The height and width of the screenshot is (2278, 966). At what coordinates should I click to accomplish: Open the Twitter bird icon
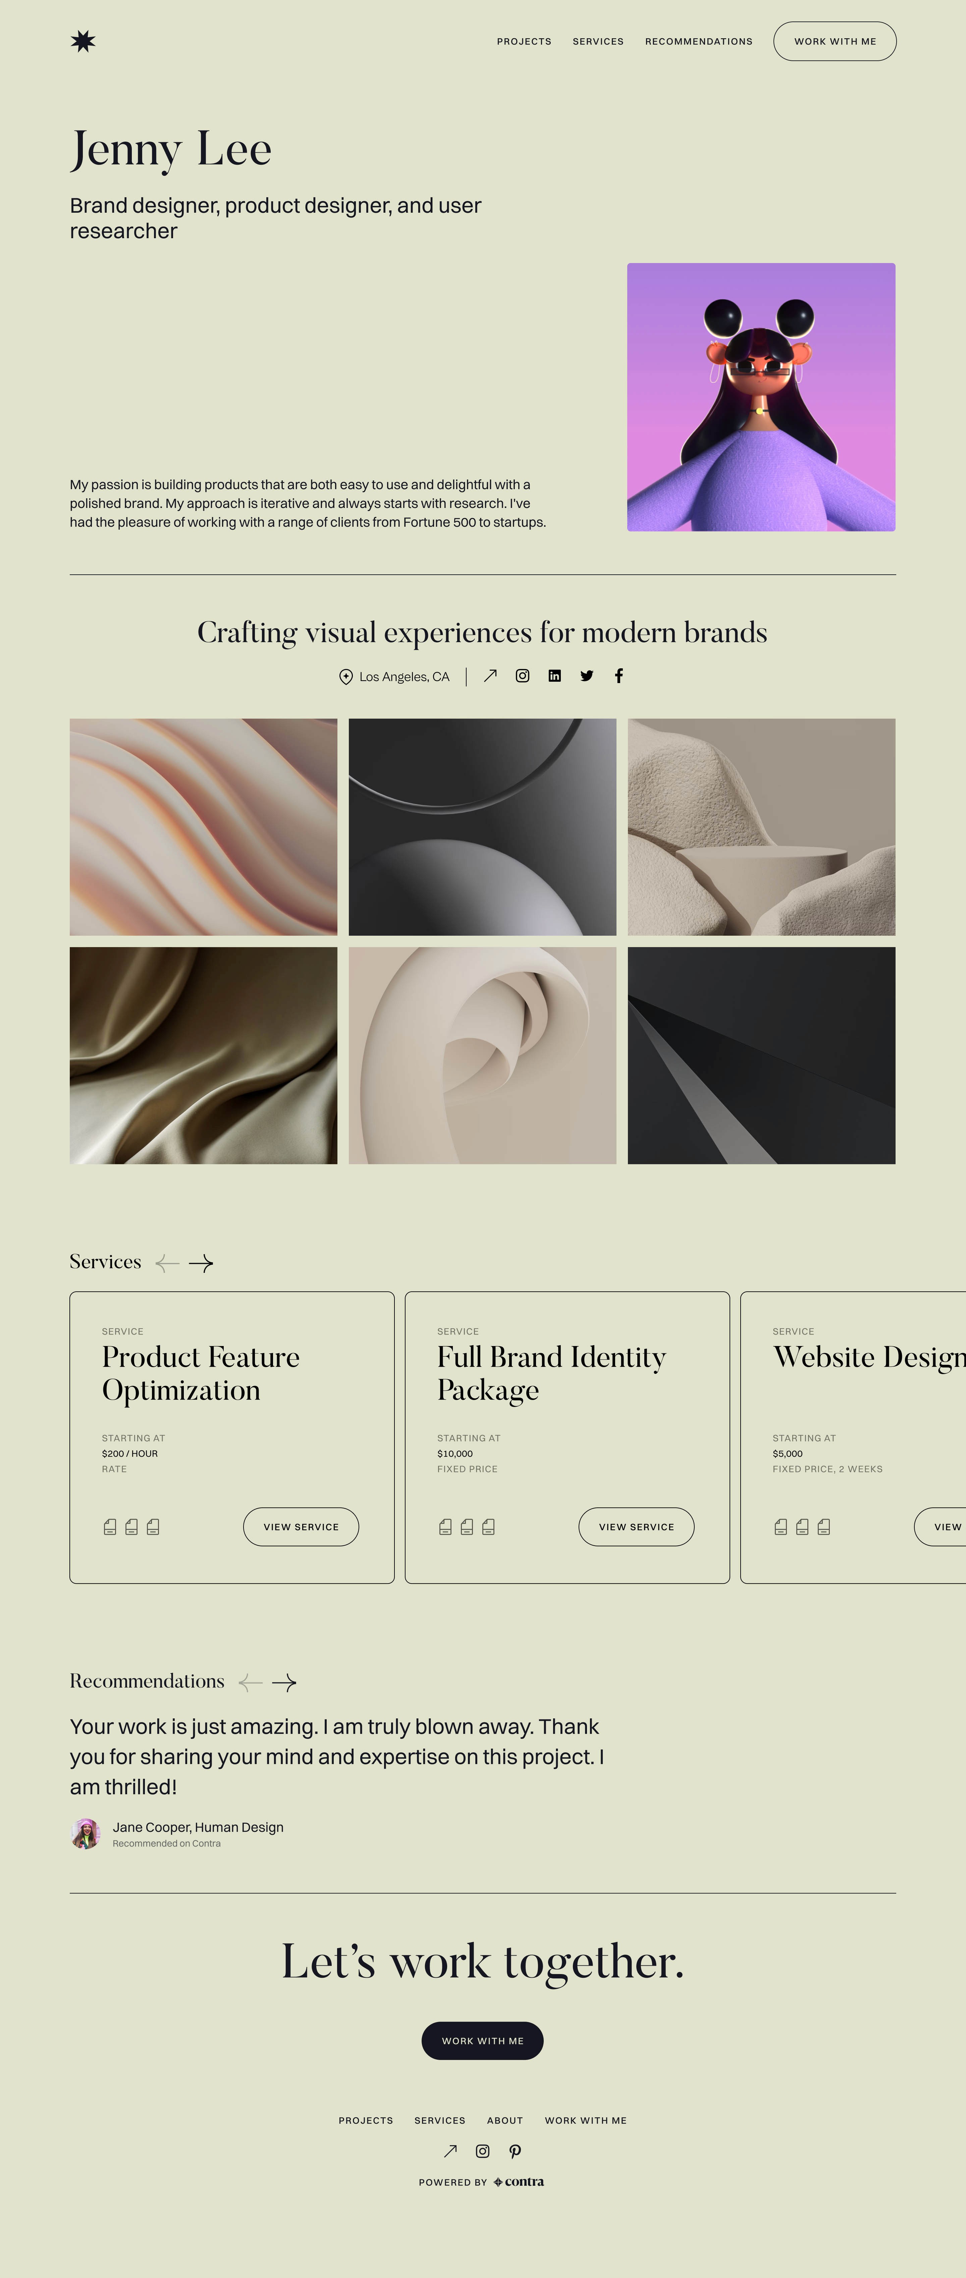tap(587, 676)
